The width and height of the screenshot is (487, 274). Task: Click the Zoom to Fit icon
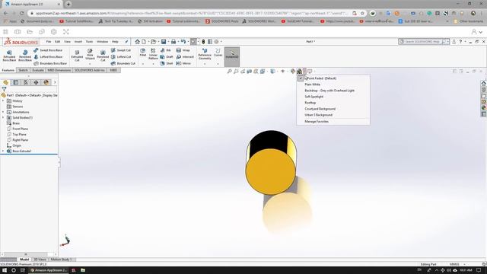(x=229, y=72)
